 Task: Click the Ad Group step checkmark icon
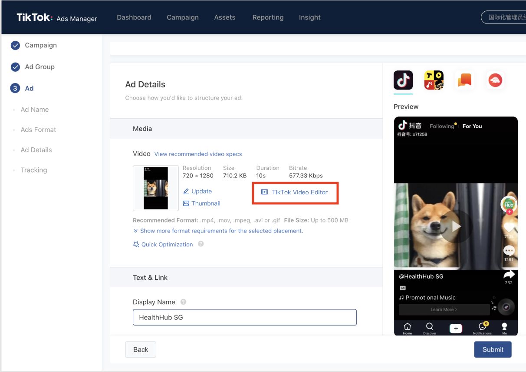(15, 67)
